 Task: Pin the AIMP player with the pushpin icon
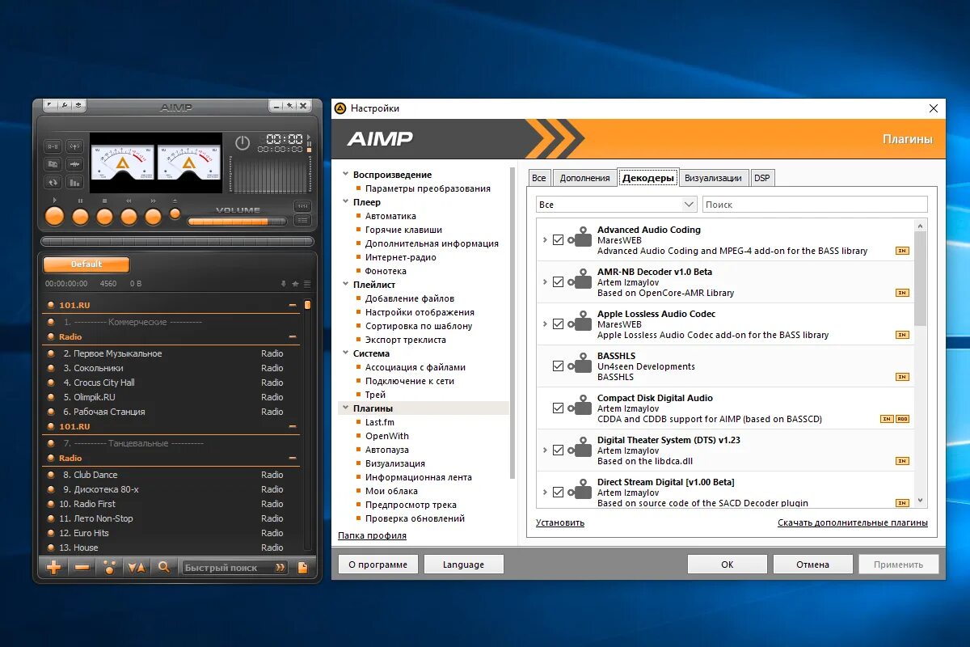point(289,106)
